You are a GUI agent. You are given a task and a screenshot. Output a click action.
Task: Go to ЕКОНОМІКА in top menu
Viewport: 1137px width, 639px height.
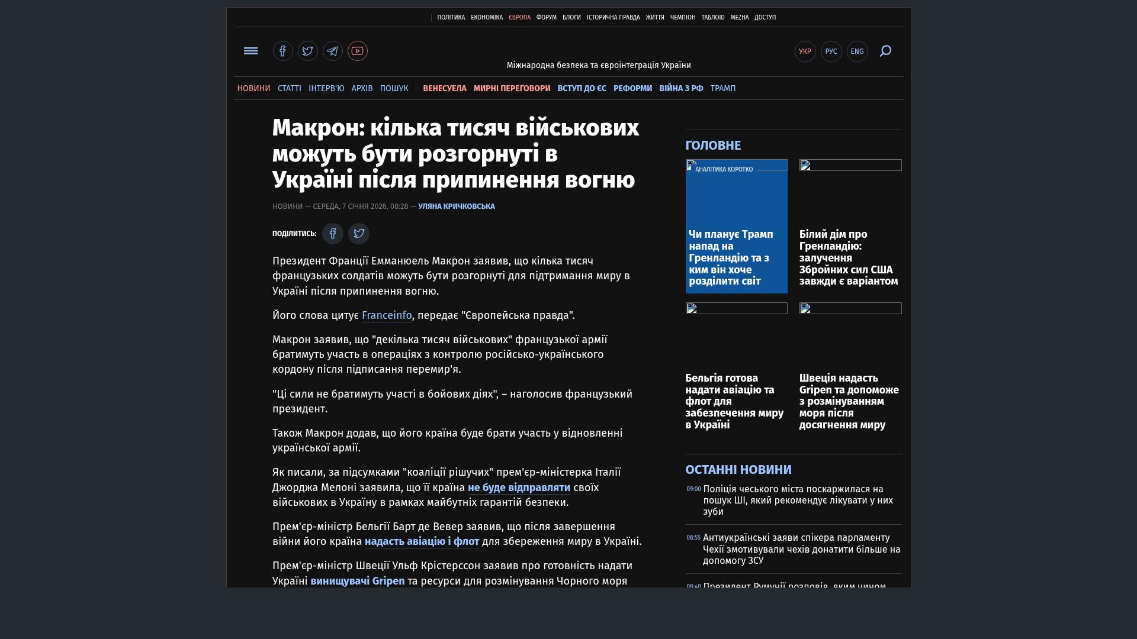[486, 17]
